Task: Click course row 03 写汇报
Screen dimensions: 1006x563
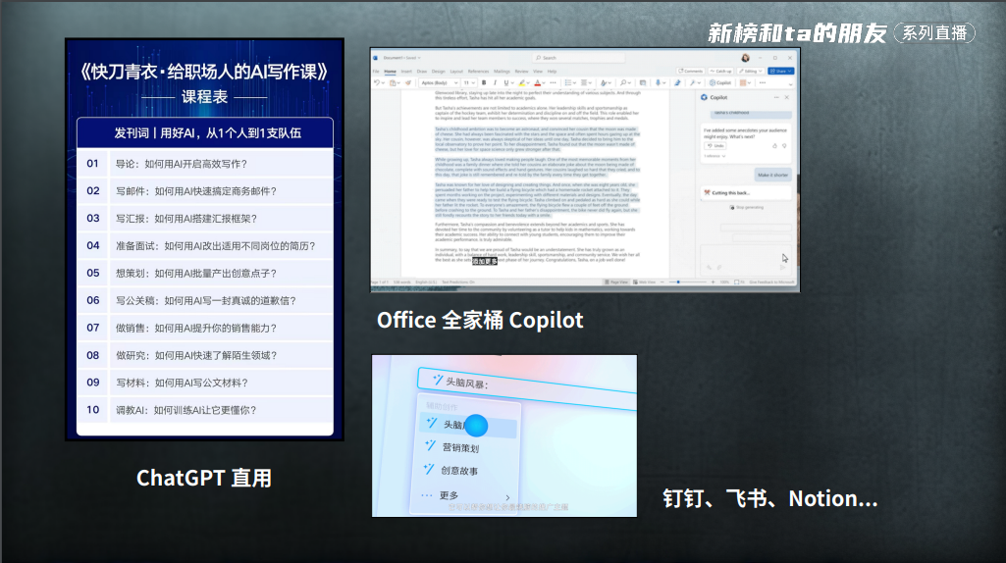Action: pyautogui.click(x=205, y=218)
